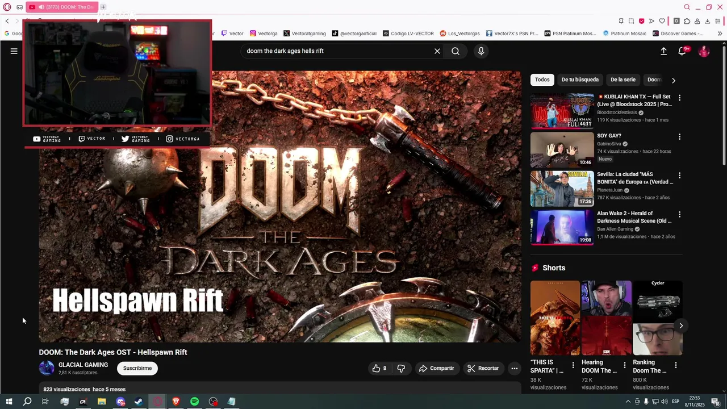Viewport: 727px width, 409px height.
Task: Open the YouTube create/upload icon
Action: tap(663, 51)
